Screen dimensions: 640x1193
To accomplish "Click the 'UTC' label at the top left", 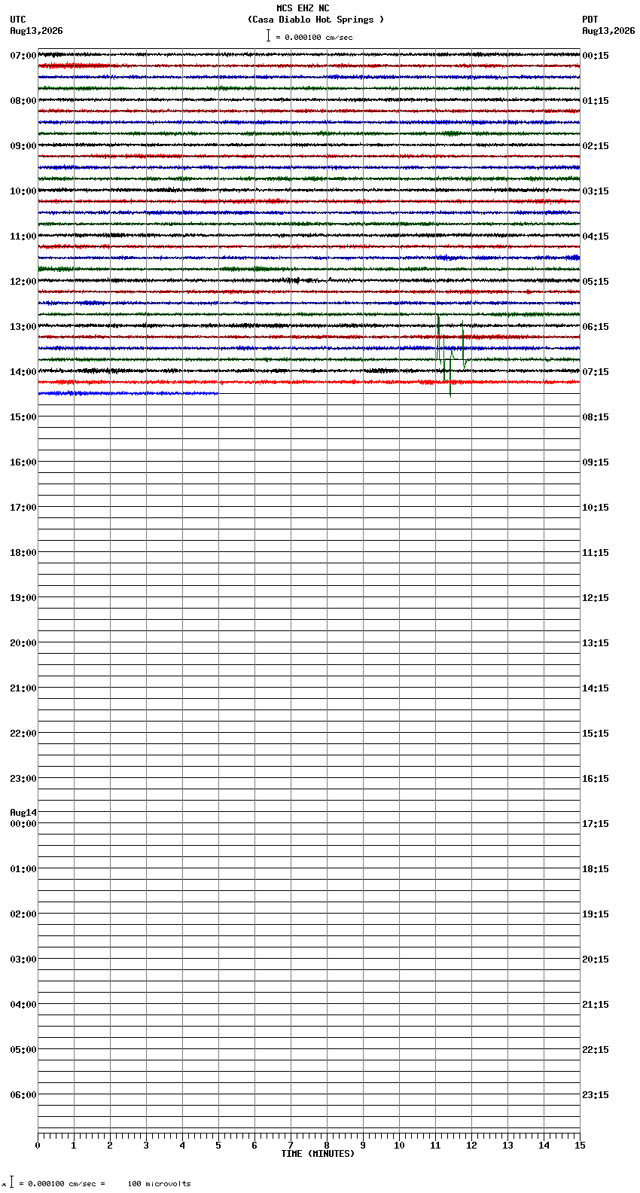I will coord(18,20).
